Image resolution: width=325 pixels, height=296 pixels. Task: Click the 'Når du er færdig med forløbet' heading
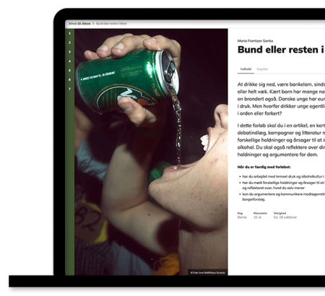point(264,167)
